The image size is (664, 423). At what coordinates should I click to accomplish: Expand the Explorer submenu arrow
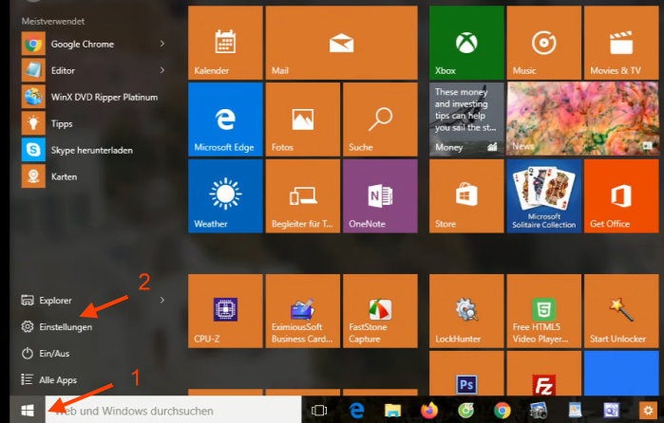(162, 301)
